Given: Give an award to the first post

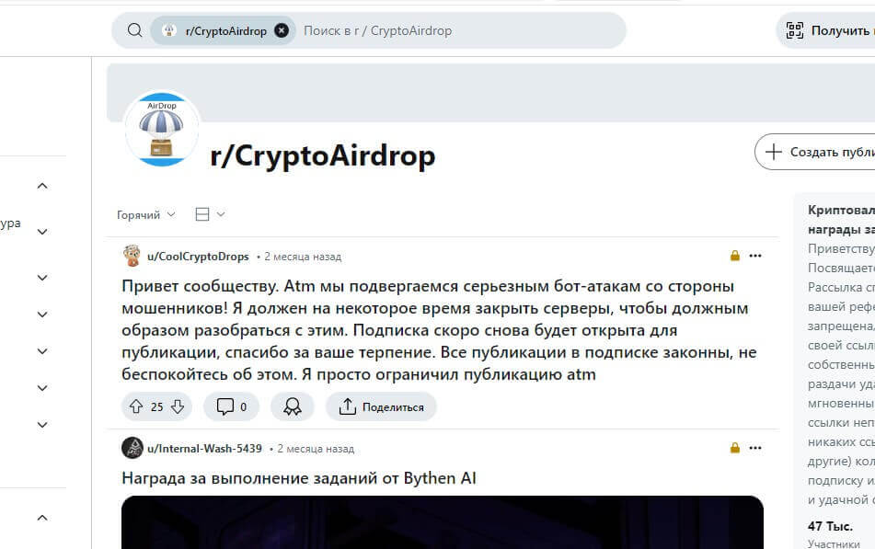Looking at the screenshot, I should point(293,406).
